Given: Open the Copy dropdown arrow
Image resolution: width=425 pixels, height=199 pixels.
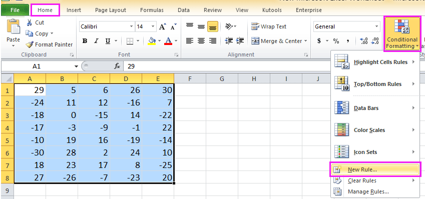Looking at the screenshot, I should click(x=52, y=33).
